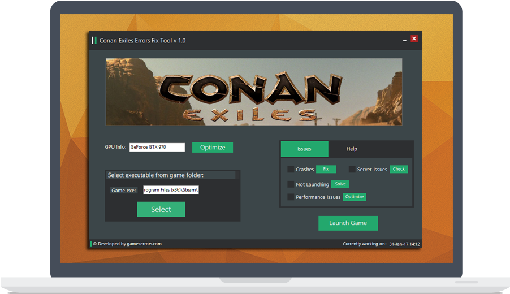Click the 'Game exe:' label
This screenshot has width=510, height=294.
point(124,191)
